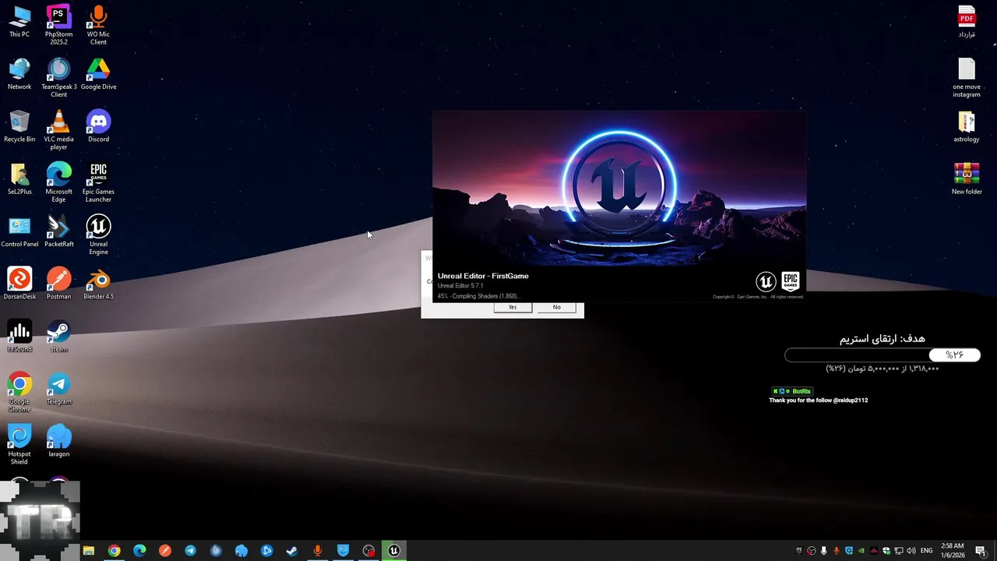Click the BotRix follow notification text
The image size is (997, 561).
coord(818,400)
